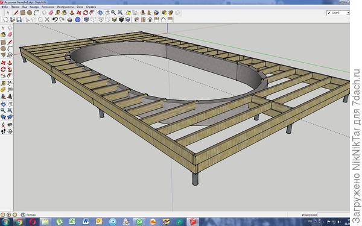Open Opera browser from the taskbar
This screenshot has height=226, width=362.
pos(33,222)
